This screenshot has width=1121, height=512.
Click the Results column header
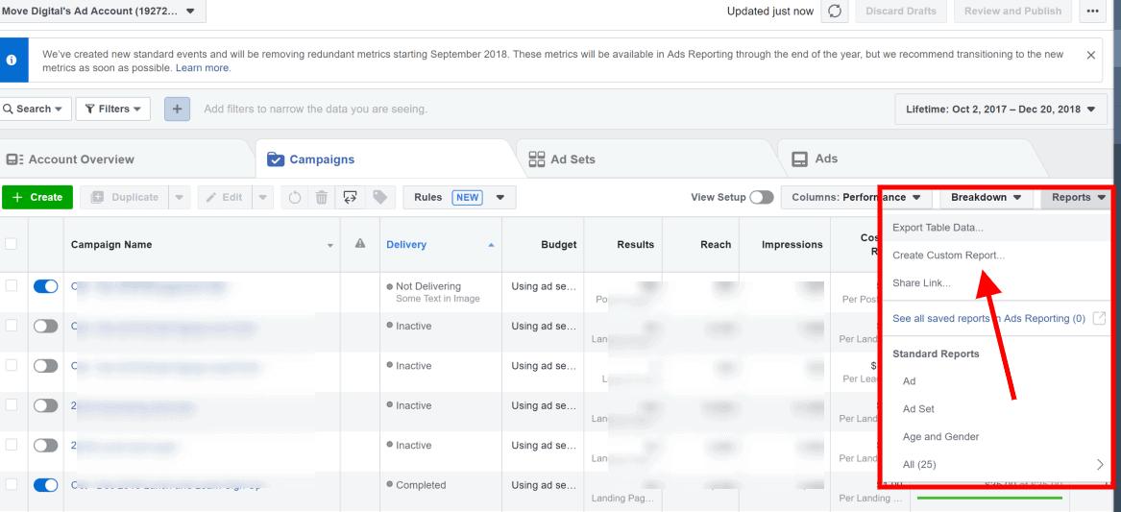click(636, 245)
